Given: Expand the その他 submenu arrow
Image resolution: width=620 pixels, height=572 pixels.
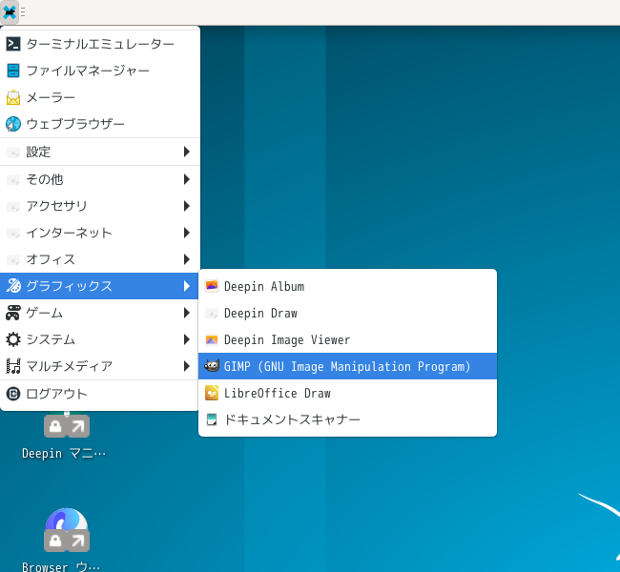Looking at the screenshot, I should click(187, 179).
